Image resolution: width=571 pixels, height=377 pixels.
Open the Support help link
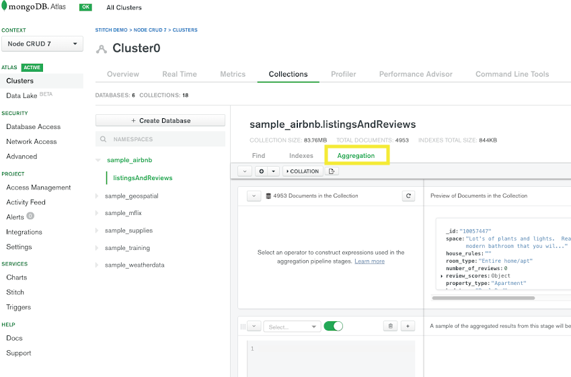(19, 353)
